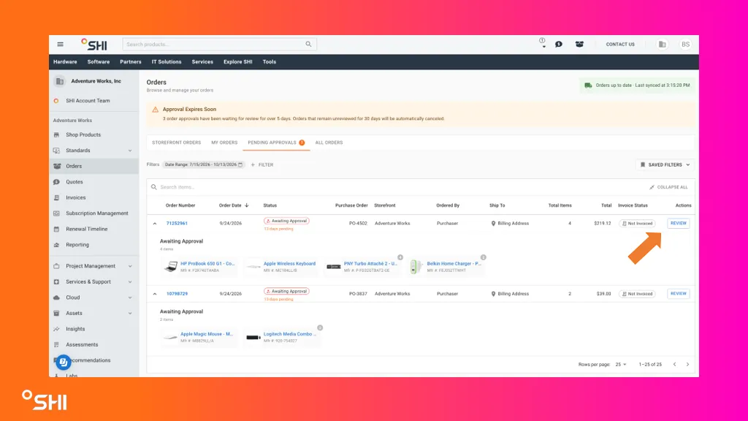Viewport: 748px width, 421px height.
Task: Open the blue help widget bubble
Action: point(63,363)
